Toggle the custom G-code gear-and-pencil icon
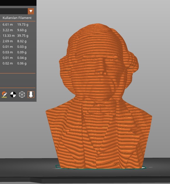Image resolution: width=170 pixels, height=184 pixels. click(4, 94)
